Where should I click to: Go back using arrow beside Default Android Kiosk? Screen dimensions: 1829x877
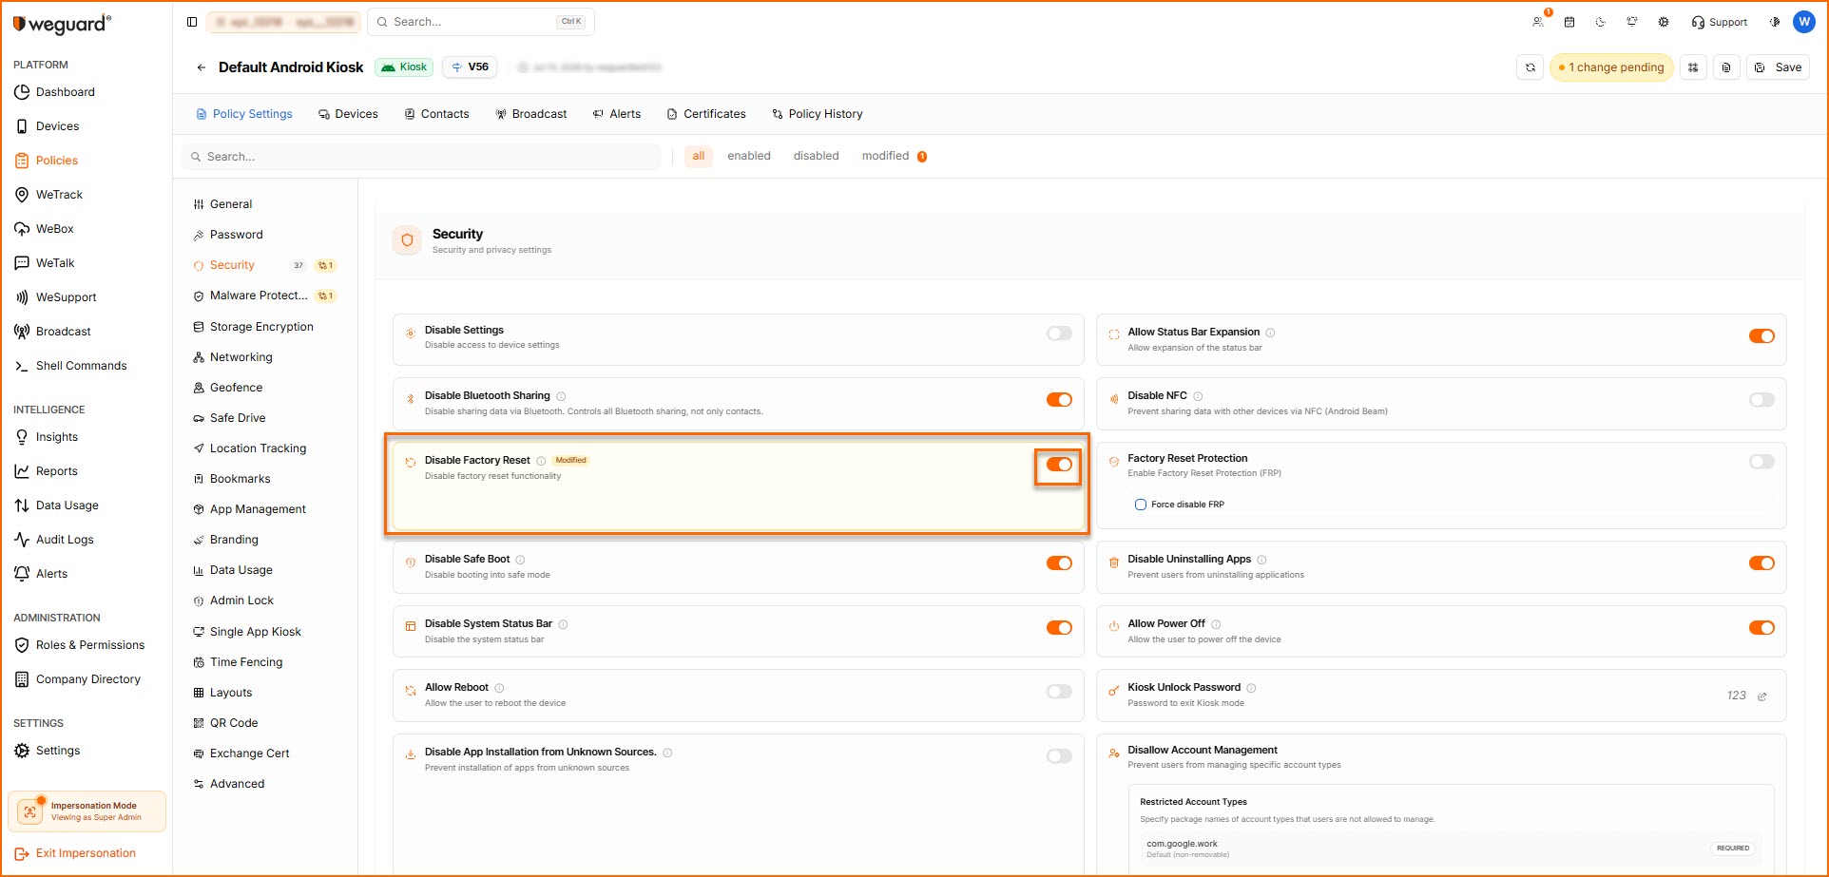[x=201, y=67]
